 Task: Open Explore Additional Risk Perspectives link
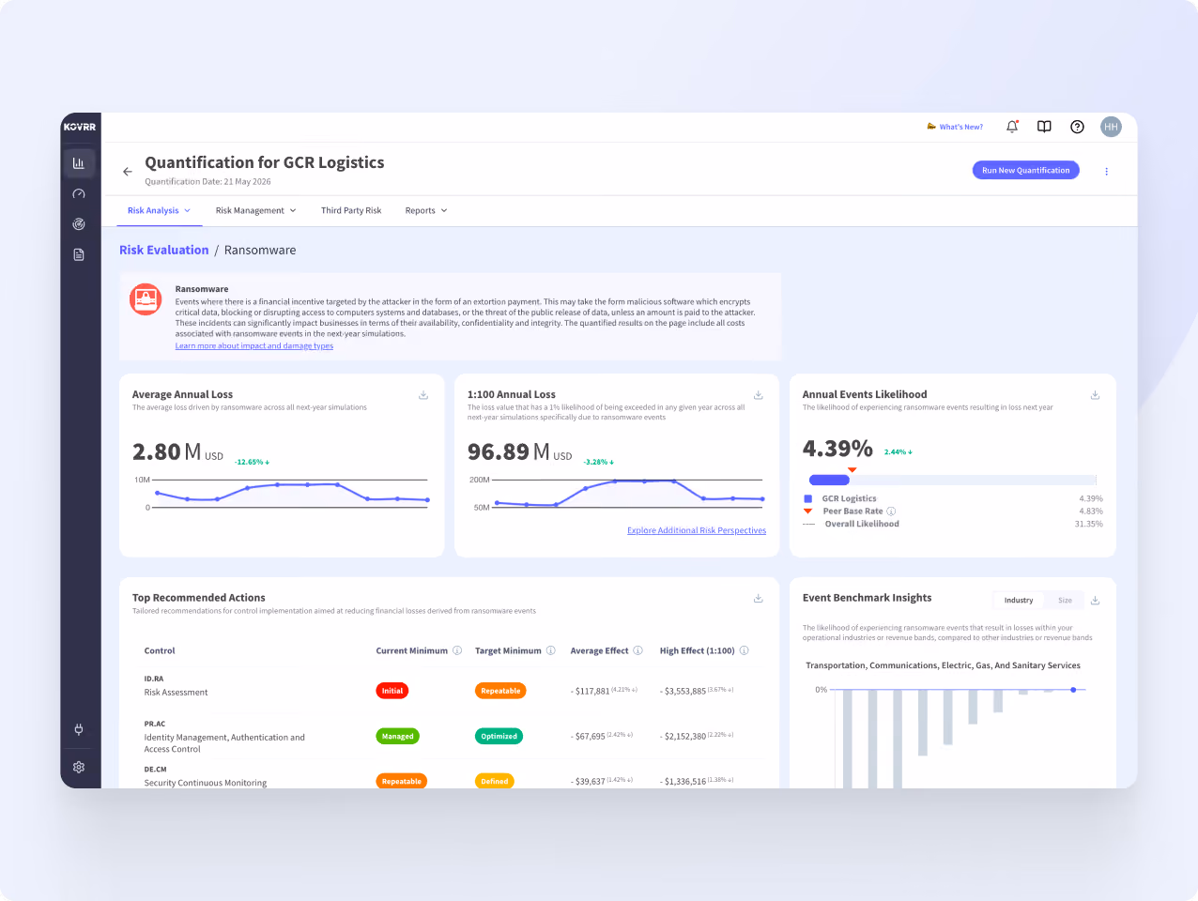pyautogui.click(x=697, y=530)
